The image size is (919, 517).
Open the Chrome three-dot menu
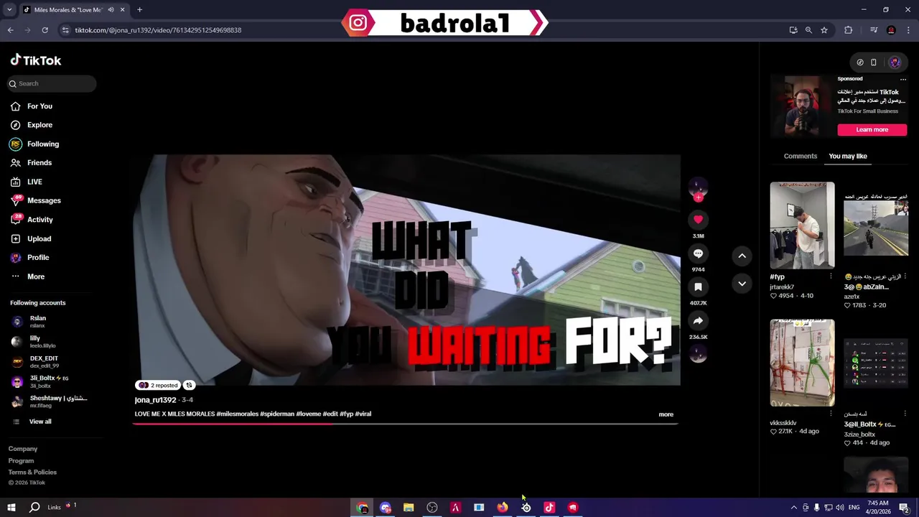(x=908, y=30)
